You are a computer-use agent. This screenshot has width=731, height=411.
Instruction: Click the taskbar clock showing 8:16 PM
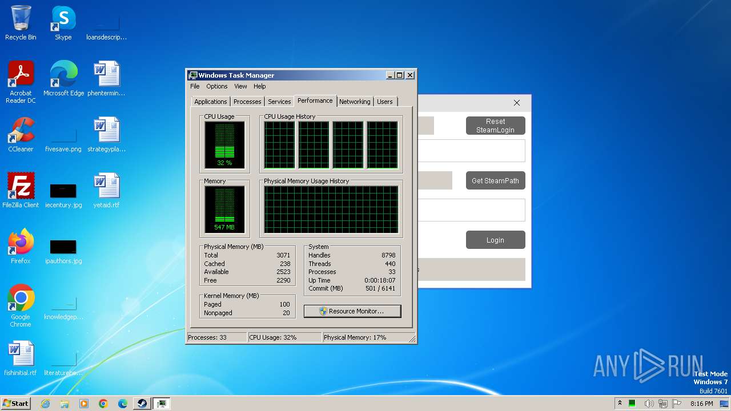pyautogui.click(x=702, y=404)
